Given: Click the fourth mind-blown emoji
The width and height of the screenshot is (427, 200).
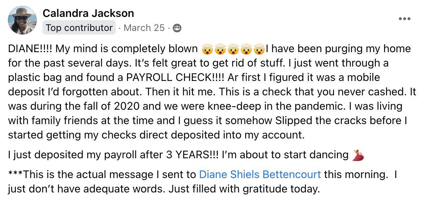Looking at the screenshot, I should click(246, 49).
